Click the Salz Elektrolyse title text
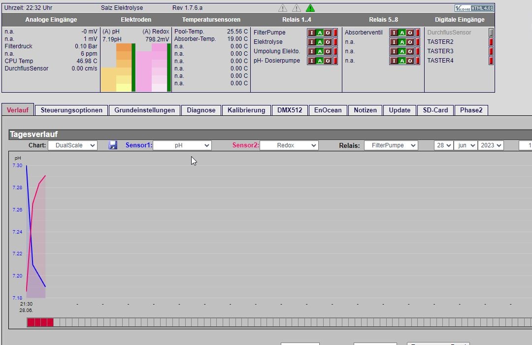 click(x=122, y=8)
